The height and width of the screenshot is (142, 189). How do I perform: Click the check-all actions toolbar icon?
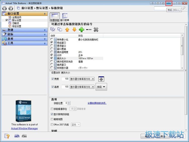tap(53, 29)
